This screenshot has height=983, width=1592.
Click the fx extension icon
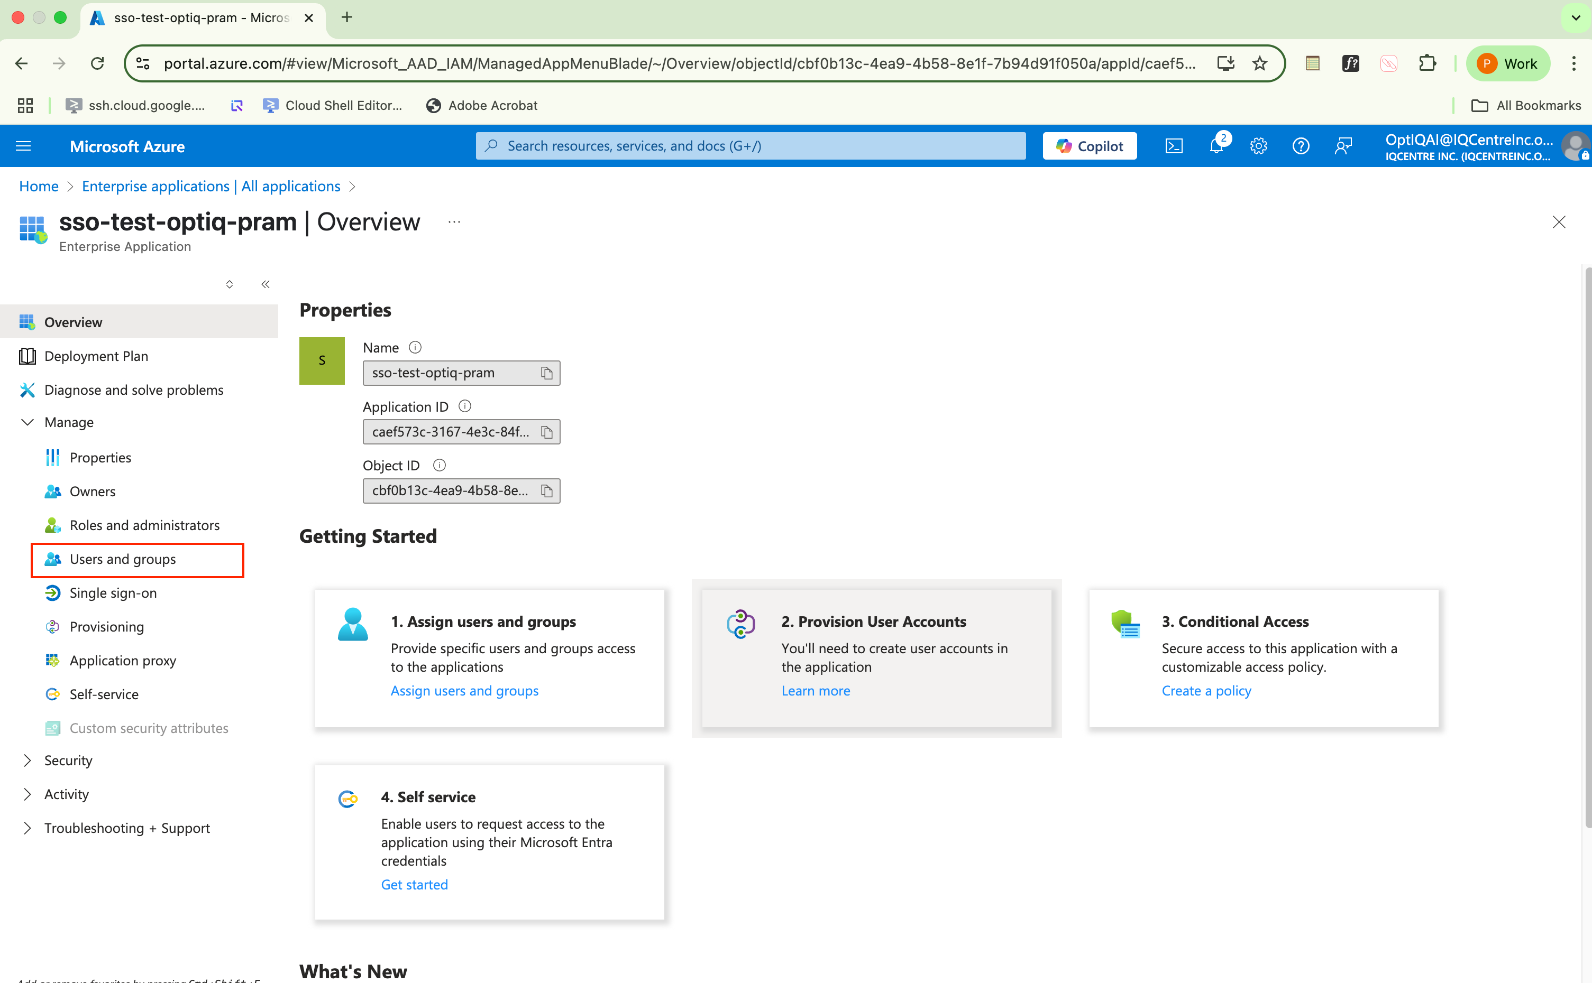[1351, 64]
